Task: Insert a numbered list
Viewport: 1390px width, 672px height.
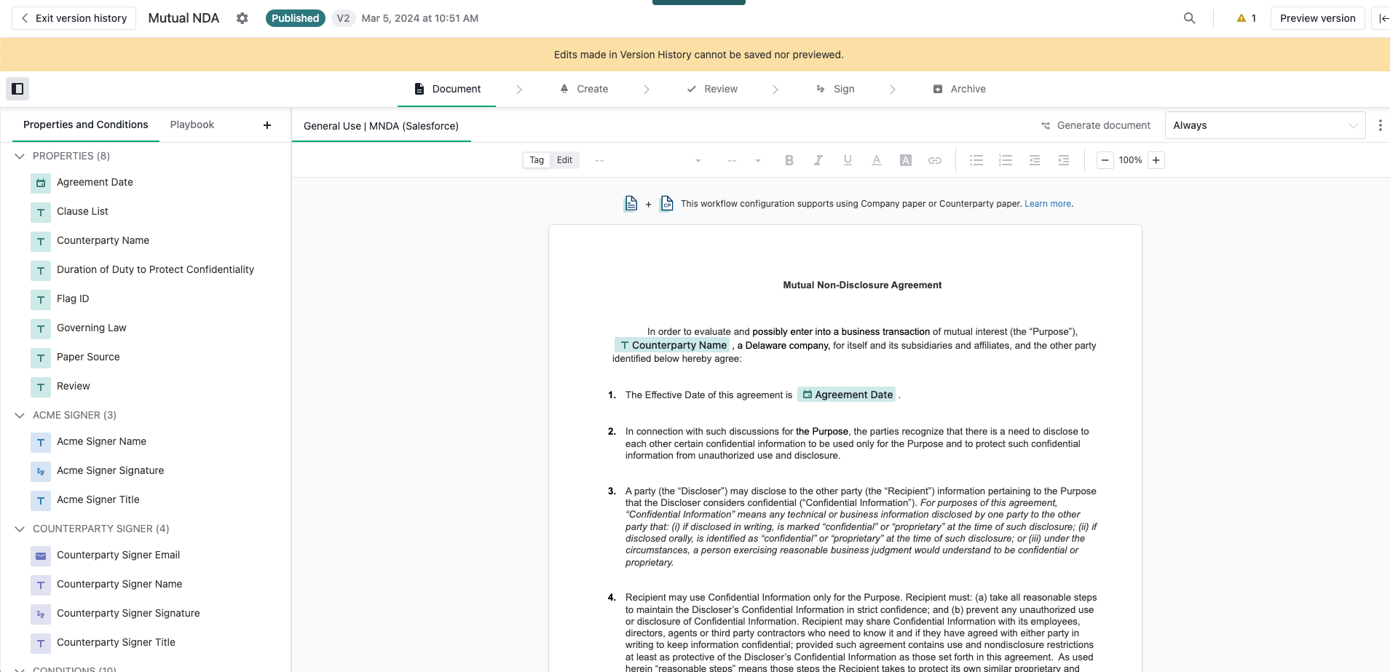Action: click(1006, 160)
